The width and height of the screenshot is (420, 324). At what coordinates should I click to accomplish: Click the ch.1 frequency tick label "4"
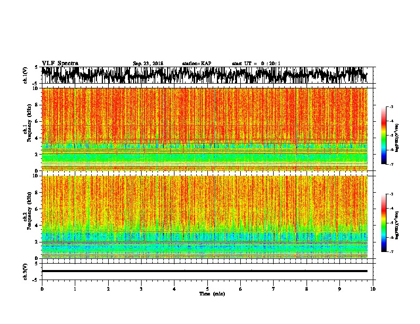tap(37, 138)
